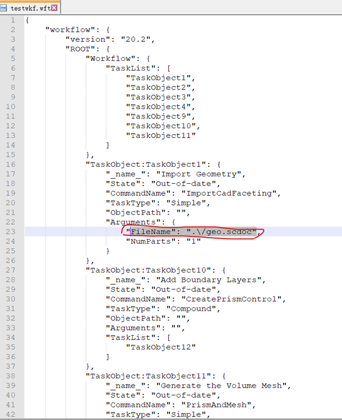This screenshot has height=420, width=342.
Task: Click the "ImportCadFaceting" command name value
Action: [x=229, y=193]
